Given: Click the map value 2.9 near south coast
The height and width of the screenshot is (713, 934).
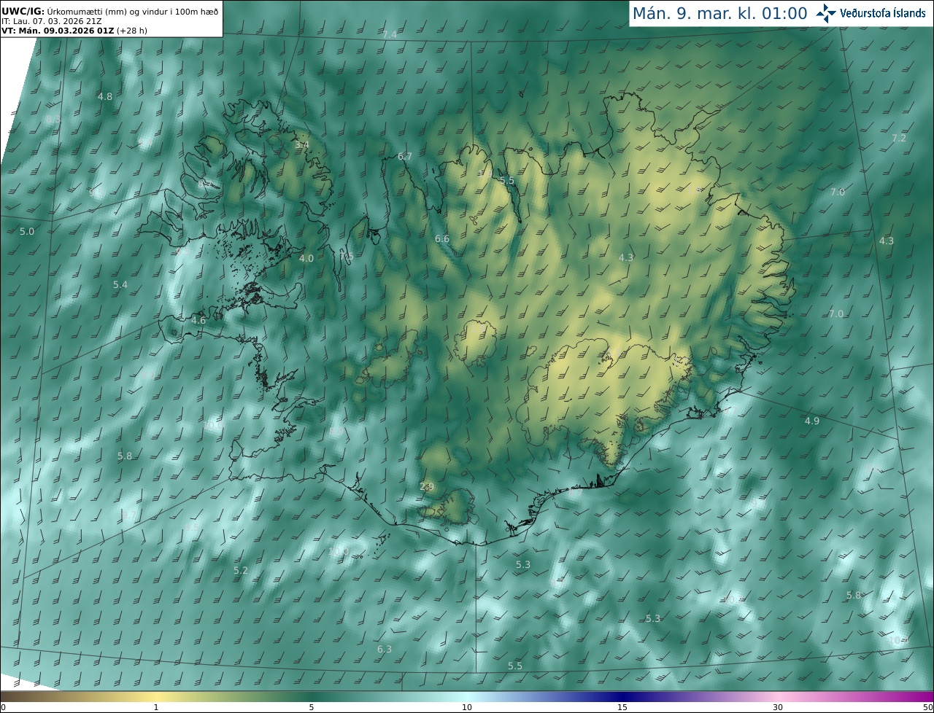Looking at the screenshot, I should [x=428, y=486].
